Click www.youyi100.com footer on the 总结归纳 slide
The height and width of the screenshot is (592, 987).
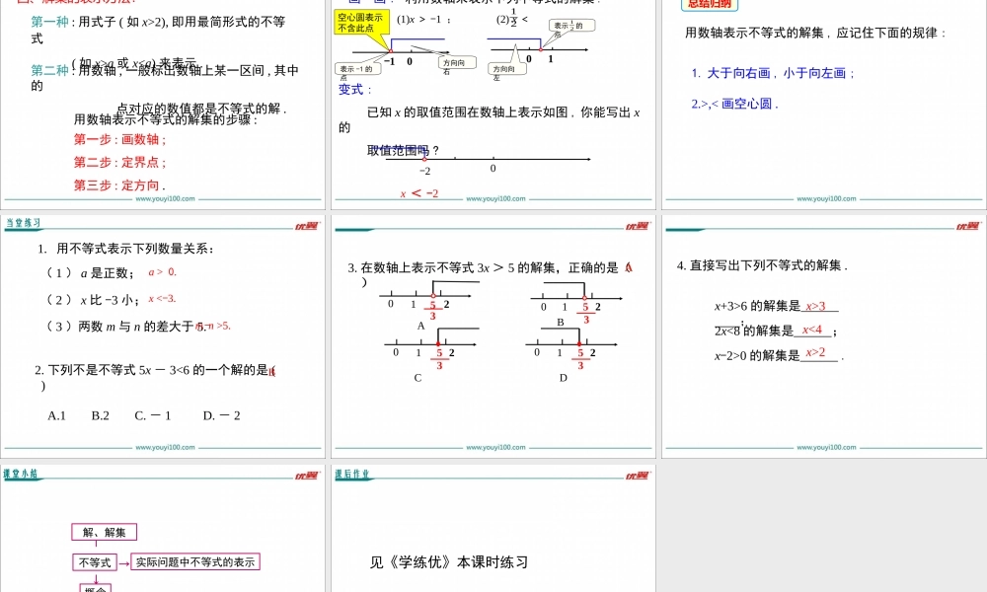tap(826, 198)
